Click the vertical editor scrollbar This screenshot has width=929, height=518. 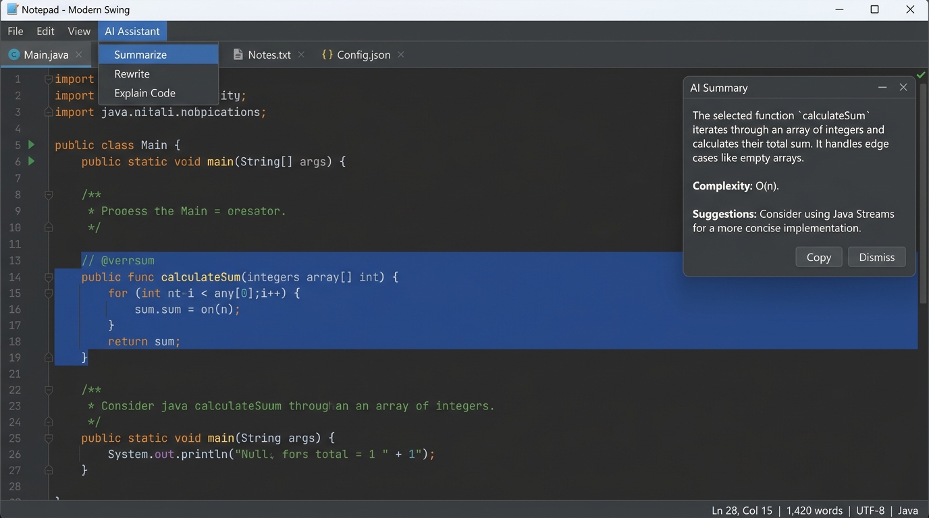click(x=923, y=192)
